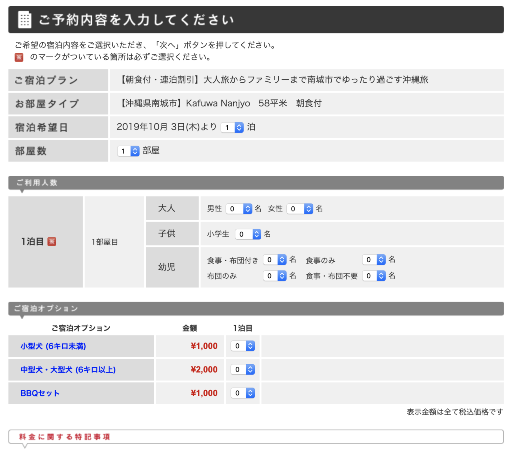511x451 pixels.
Task: Click the 表示金額は全て税込価格です note
Action: click(455, 412)
